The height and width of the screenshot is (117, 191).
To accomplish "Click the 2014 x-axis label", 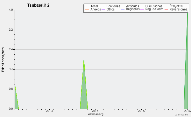I will point(95,111).
